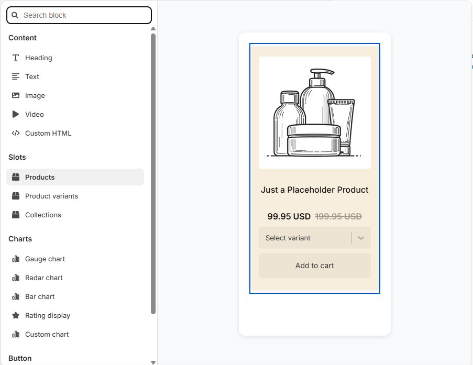Viewport: 473px width, 365px height.
Task: Click the Radar chart icon
Action: (x=16, y=278)
